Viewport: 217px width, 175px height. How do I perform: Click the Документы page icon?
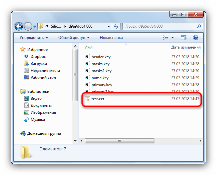(x=26, y=105)
